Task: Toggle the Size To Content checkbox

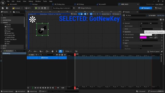Action: pos(141,26)
